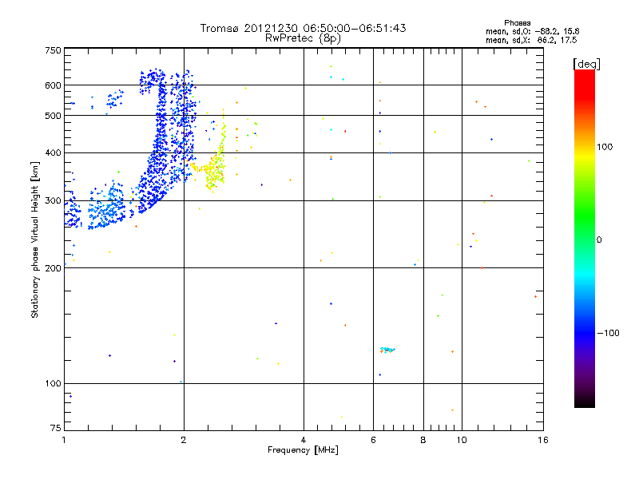This screenshot has height=479, width=639.
Task: Select the "mean, sd,X: 86.2, 17.5" line
Action: 531,41
